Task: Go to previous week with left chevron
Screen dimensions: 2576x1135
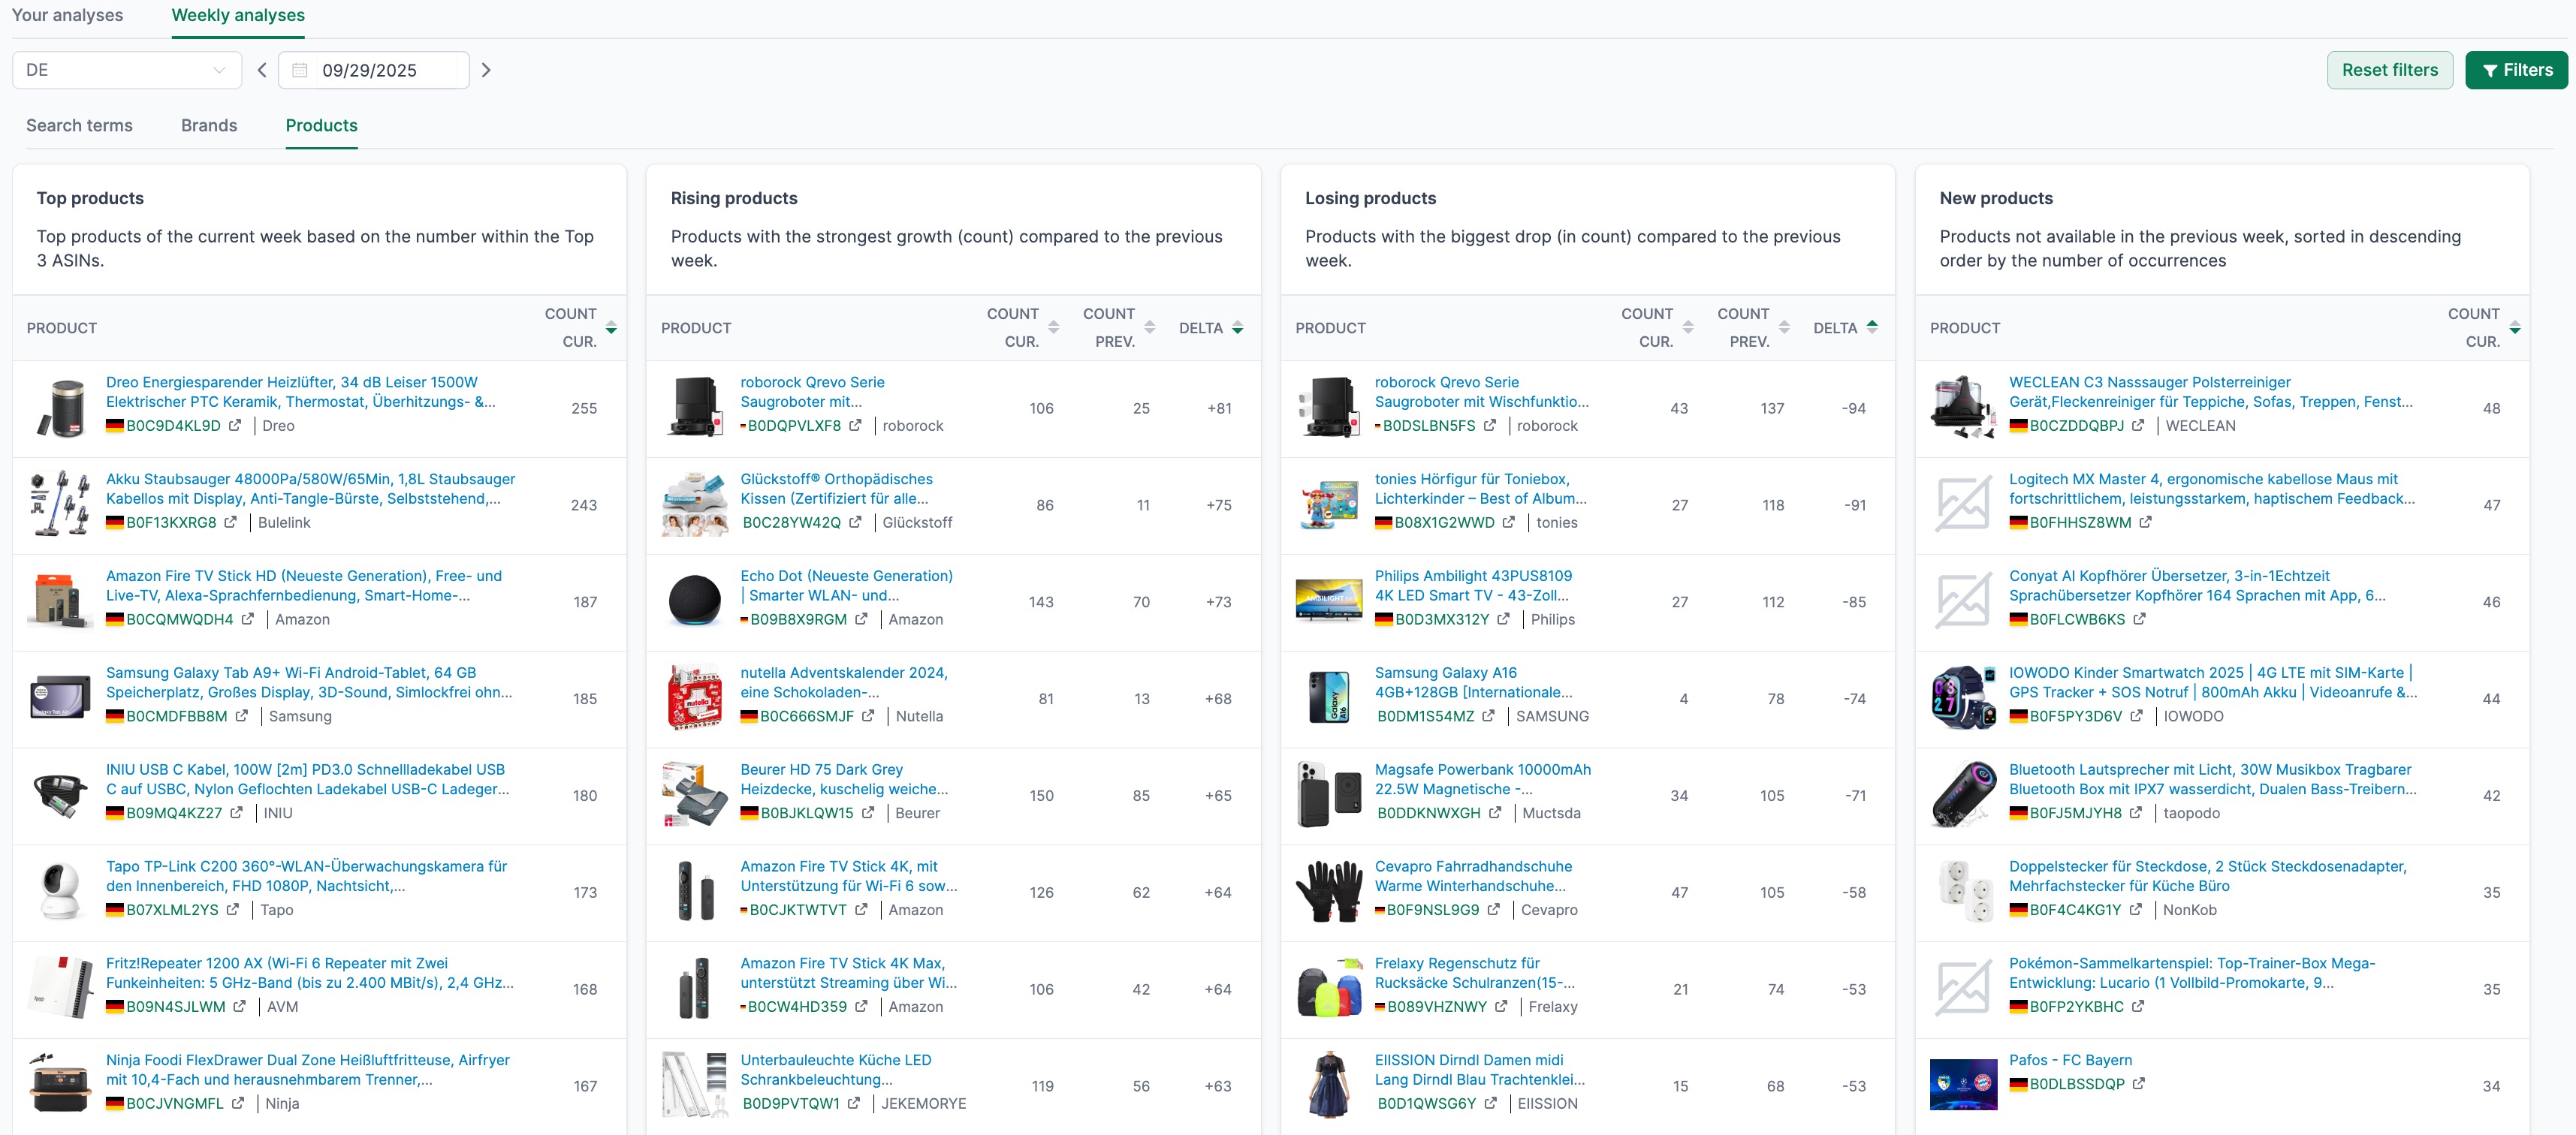Action: tap(262, 70)
